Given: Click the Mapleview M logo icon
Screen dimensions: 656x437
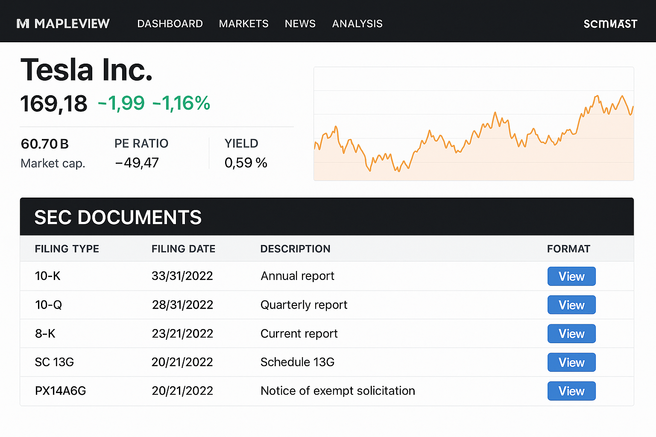Looking at the screenshot, I should click(23, 24).
